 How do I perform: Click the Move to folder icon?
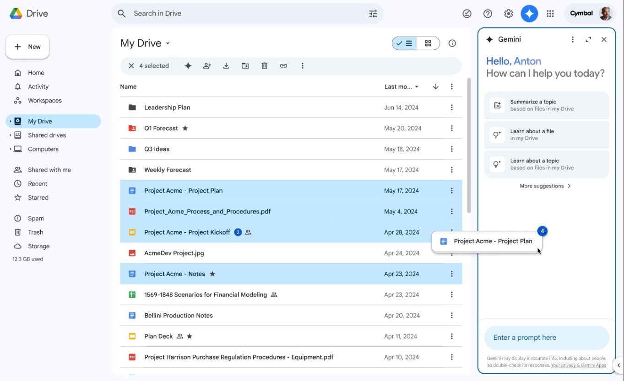click(x=245, y=66)
